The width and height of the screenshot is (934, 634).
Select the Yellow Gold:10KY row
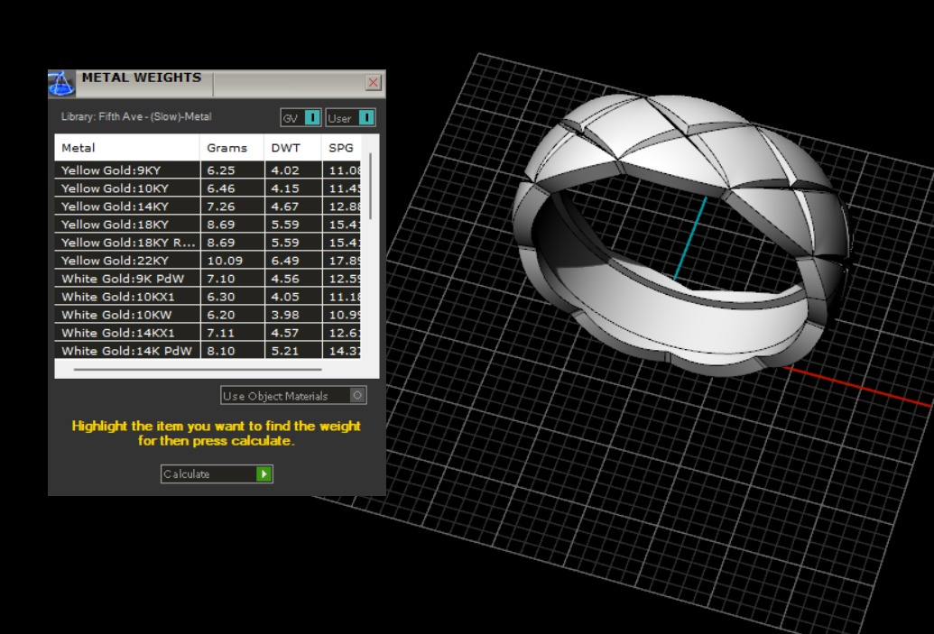pos(208,188)
